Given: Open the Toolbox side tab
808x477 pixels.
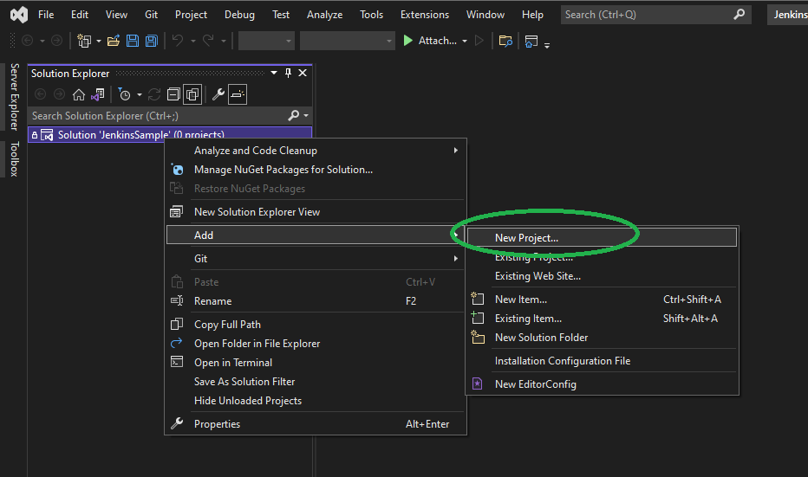Looking at the screenshot, I should tap(15, 159).
